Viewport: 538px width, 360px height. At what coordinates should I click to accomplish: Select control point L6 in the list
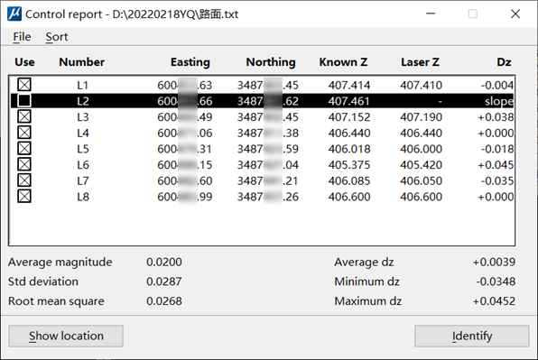(262, 165)
